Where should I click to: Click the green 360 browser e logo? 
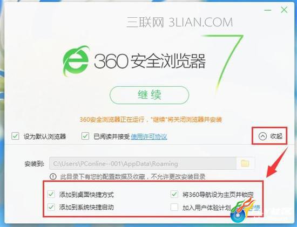point(76,61)
